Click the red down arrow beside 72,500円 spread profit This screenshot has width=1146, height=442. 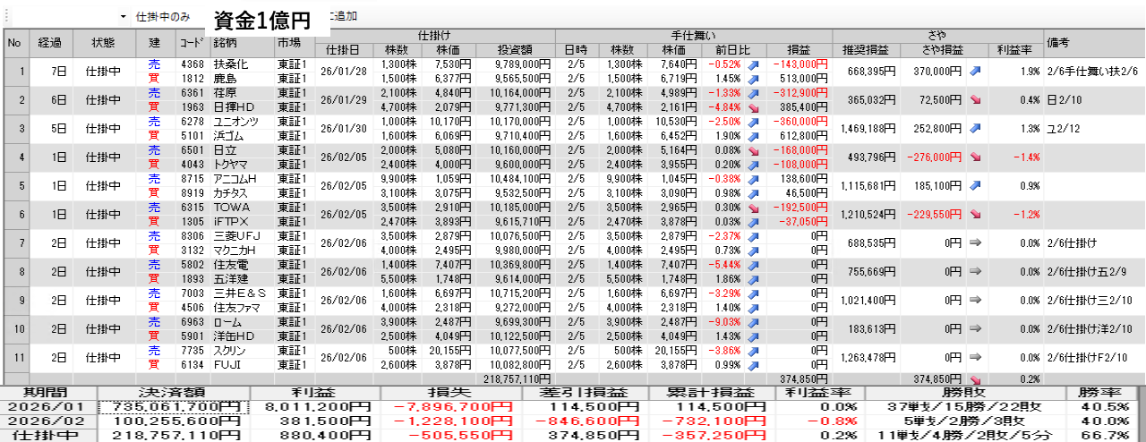975,99
